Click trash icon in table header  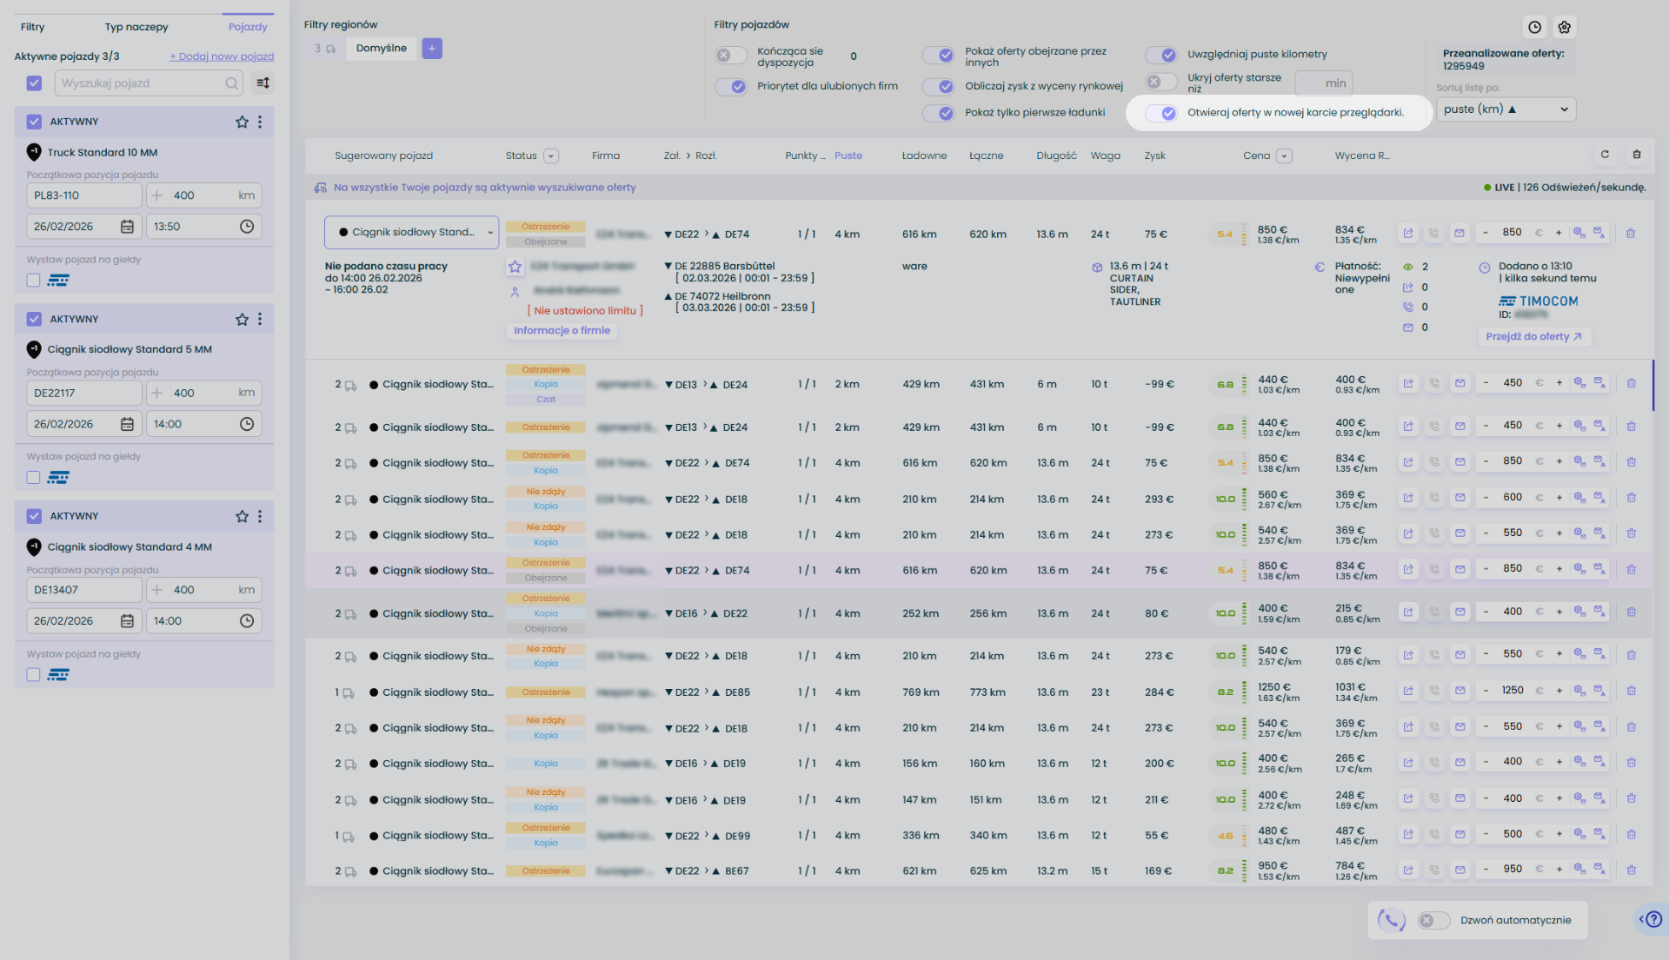[x=1637, y=155]
